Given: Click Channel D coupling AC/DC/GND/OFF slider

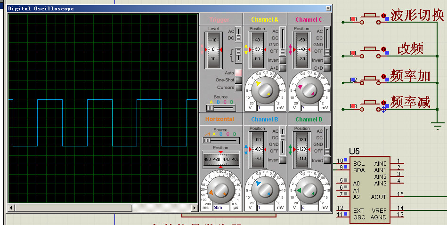Looking at the screenshot, I should click(327, 141).
